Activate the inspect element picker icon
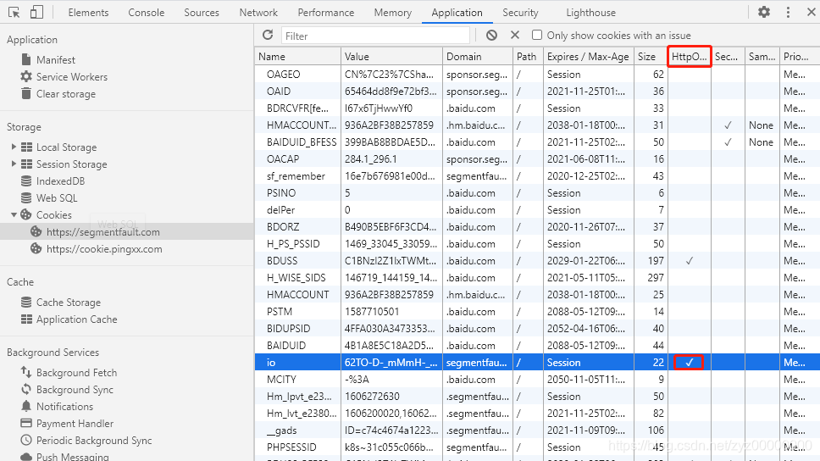Screen dimensions: 820x461 14,12
